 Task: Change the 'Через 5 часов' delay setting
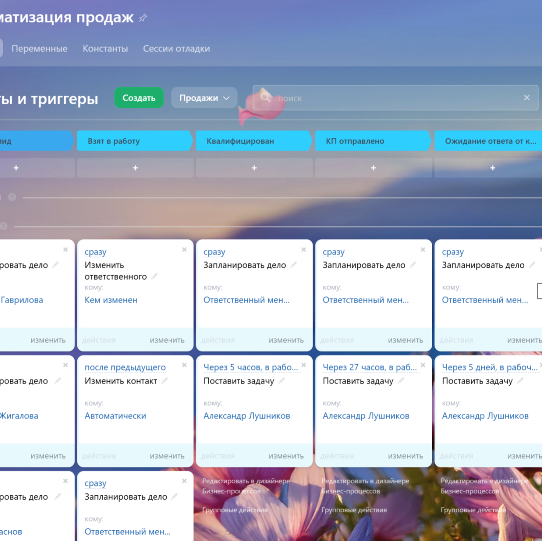pyautogui.click(x=251, y=367)
